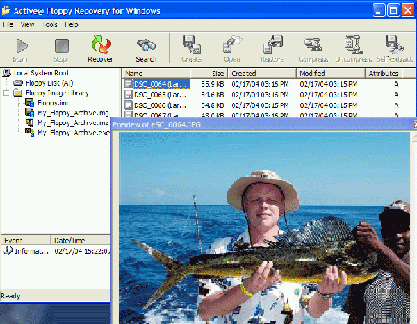
Task: Select Local System Root tree node
Action: point(42,72)
